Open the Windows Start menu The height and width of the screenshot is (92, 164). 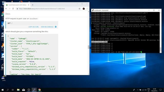pos(3,90)
